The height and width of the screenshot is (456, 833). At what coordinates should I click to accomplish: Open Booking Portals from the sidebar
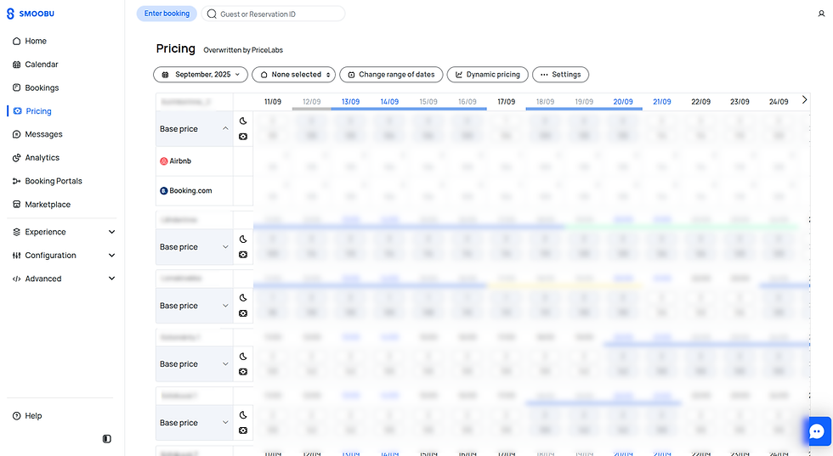53,181
